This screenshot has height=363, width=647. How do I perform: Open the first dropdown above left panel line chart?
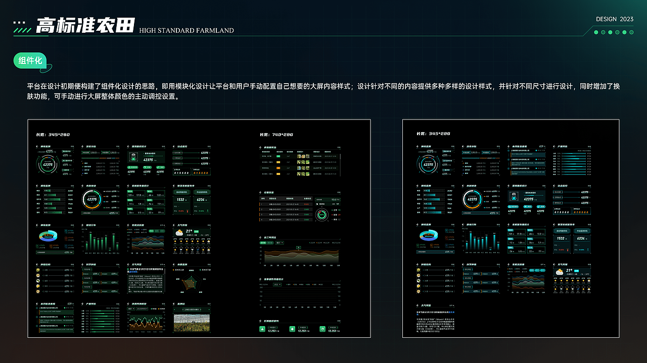click(x=131, y=309)
